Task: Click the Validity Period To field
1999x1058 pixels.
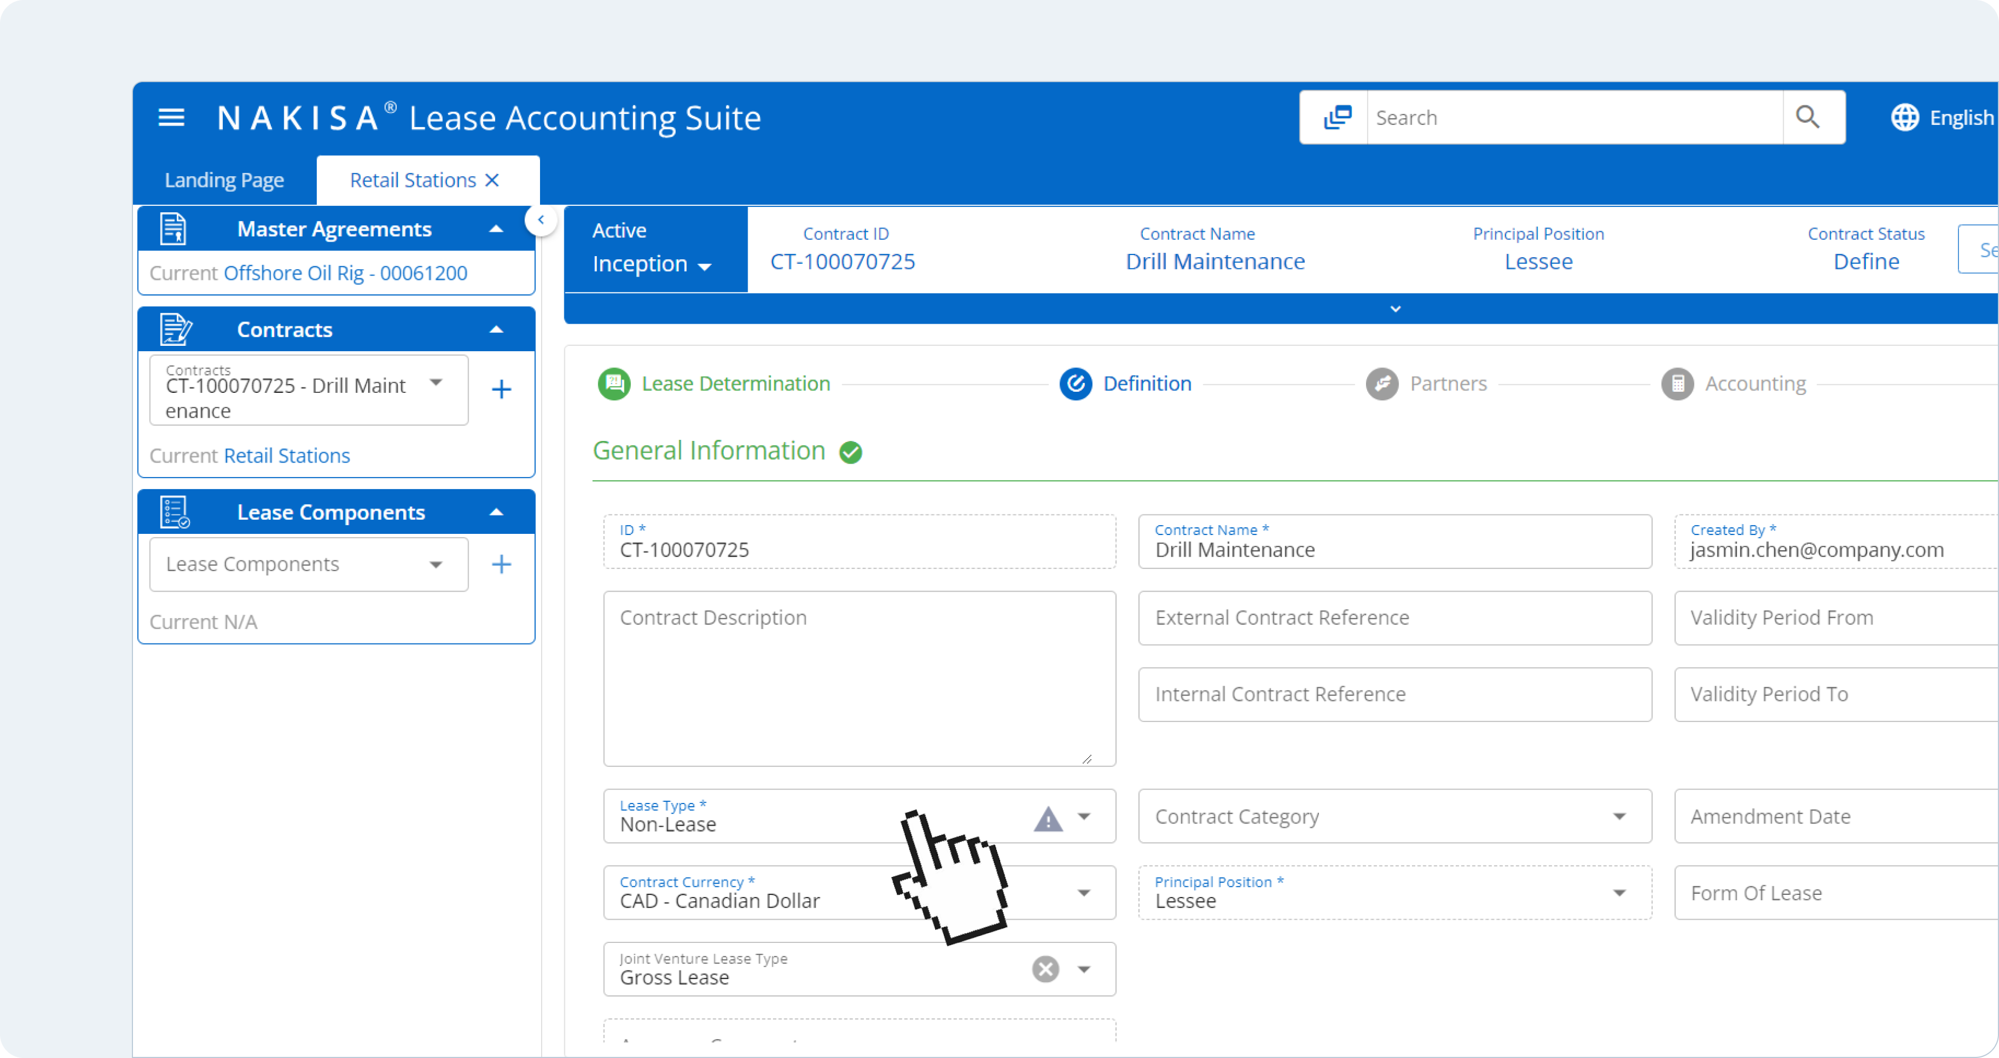Action: [1836, 694]
